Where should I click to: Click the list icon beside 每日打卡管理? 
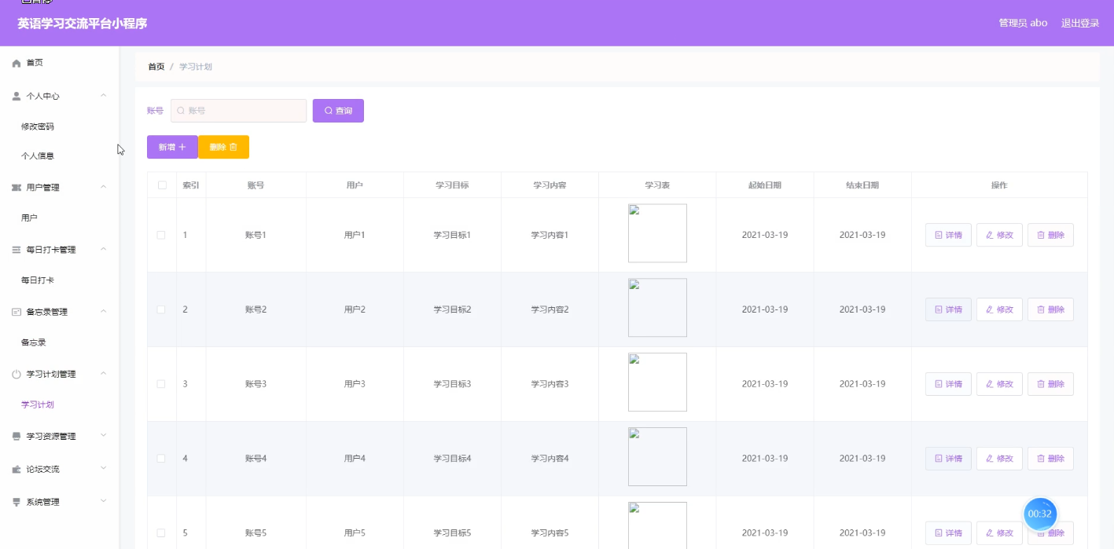(x=17, y=250)
